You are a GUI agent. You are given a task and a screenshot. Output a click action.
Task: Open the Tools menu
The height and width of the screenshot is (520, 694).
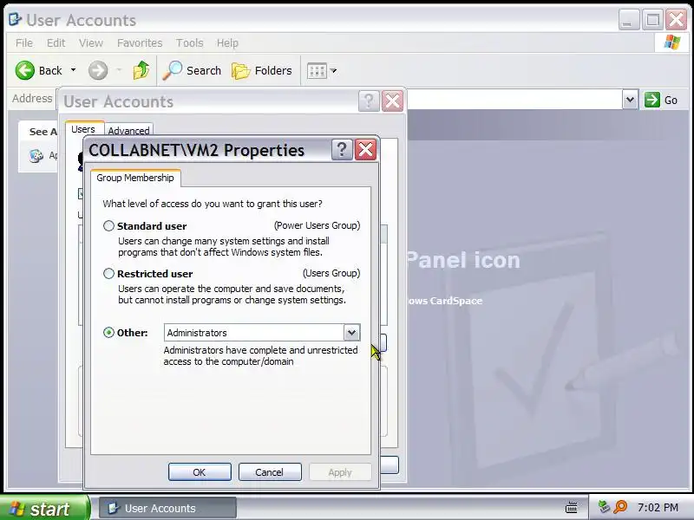pos(189,42)
